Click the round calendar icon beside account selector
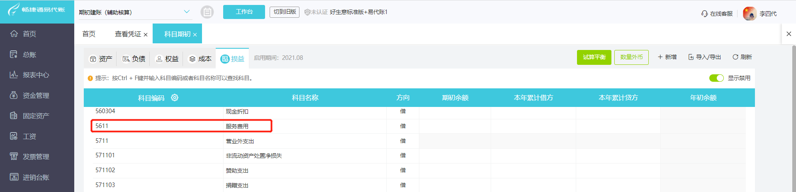The height and width of the screenshot is (192, 796). pyautogui.click(x=207, y=12)
